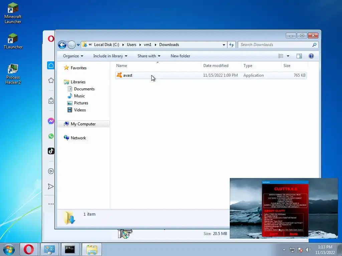This screenshot has width=342, height=256.
Task: Click the Opera logo in browser window
Action: (51, 39)
